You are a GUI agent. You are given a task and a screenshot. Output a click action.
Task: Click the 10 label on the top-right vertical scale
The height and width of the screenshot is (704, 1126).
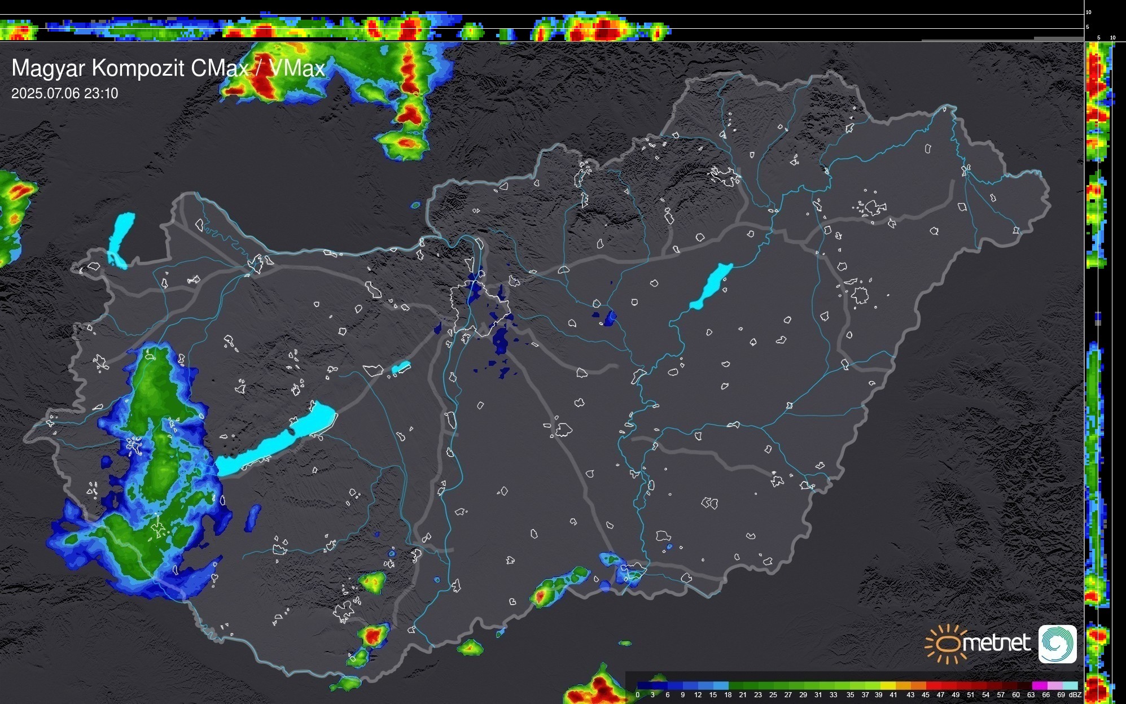[1089, 12]
